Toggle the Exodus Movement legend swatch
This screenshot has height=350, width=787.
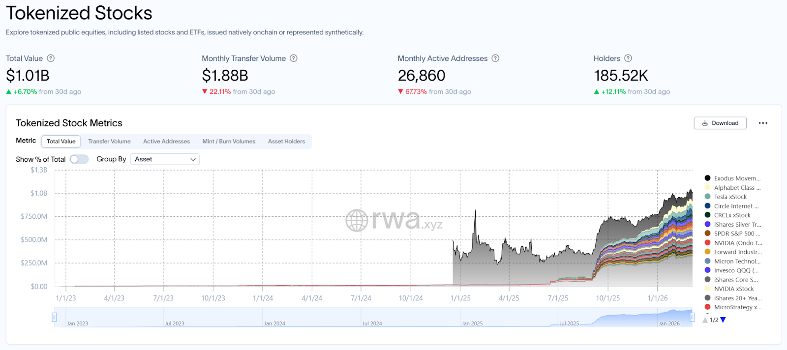[707, 178]
